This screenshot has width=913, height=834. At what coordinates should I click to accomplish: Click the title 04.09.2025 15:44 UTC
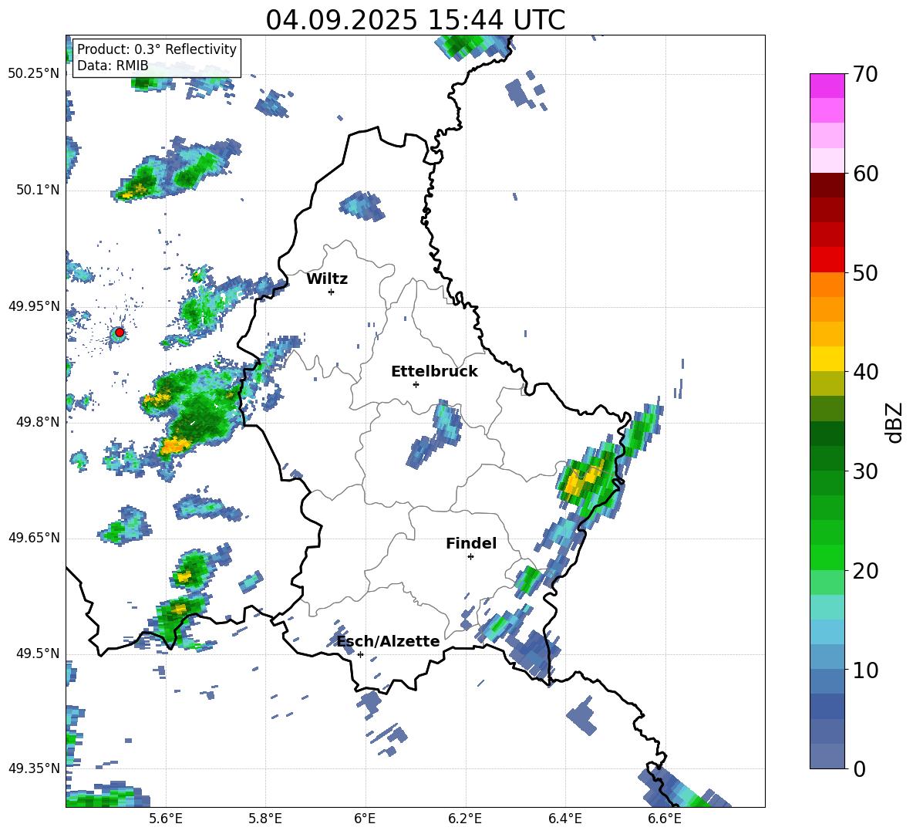click(x=415, y=20)
